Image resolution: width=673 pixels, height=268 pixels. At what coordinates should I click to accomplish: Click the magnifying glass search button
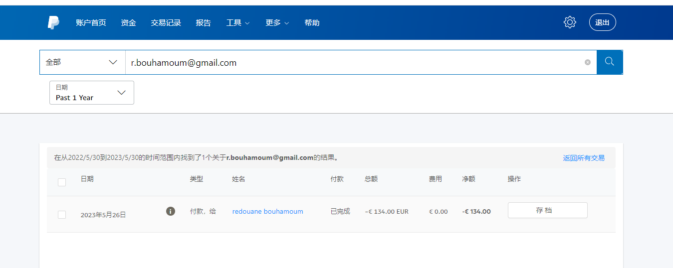(609, 62)
